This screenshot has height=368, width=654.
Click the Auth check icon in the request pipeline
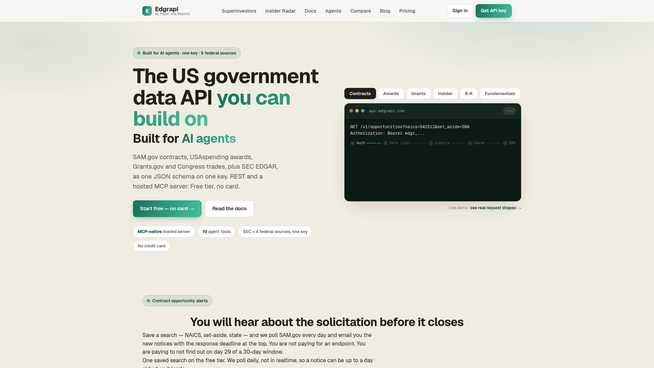353,143
